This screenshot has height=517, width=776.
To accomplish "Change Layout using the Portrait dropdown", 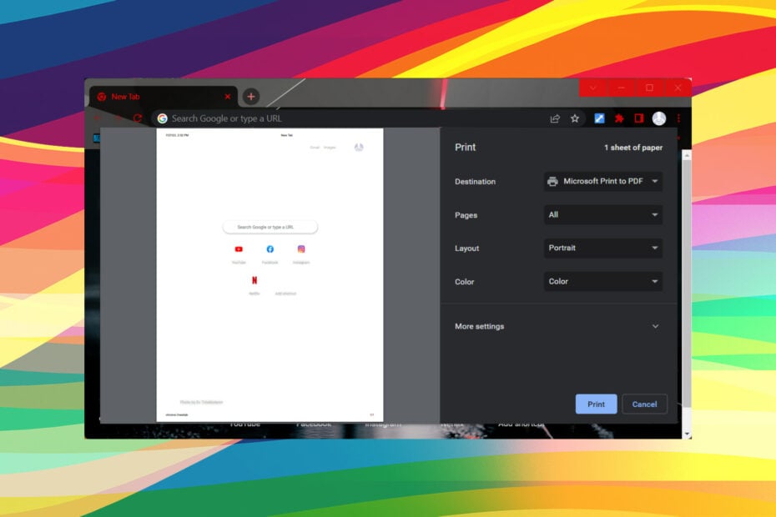I will [x=602, y=248].
